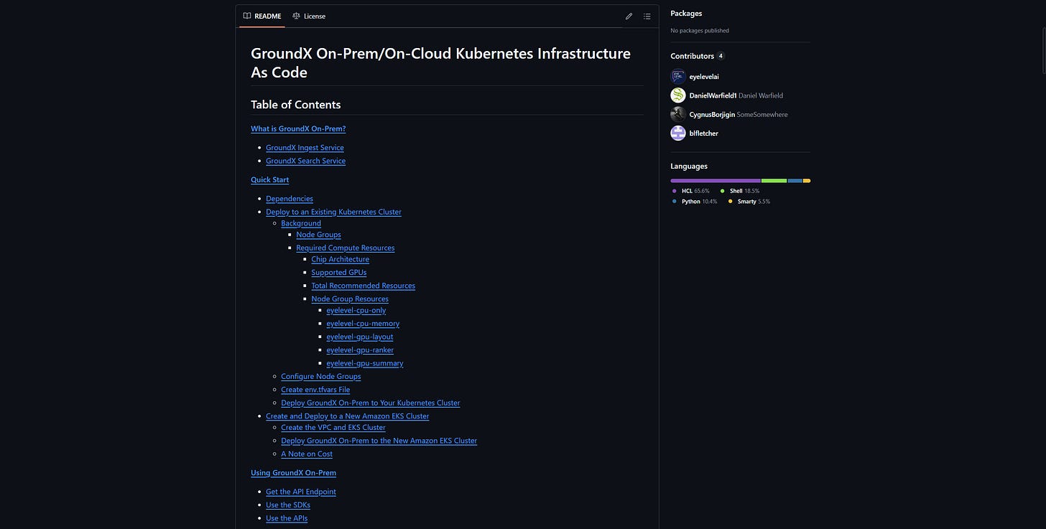Click the yellow Smarty segment of language bar
This screenshot has height=529, width=1046.
(x=807, y=181)
